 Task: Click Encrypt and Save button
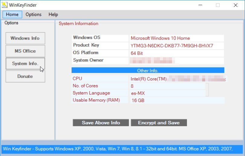click(159, 123)
